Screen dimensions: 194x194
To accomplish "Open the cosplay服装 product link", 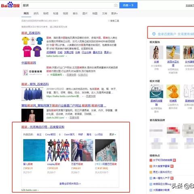I will tap(53, 164).
